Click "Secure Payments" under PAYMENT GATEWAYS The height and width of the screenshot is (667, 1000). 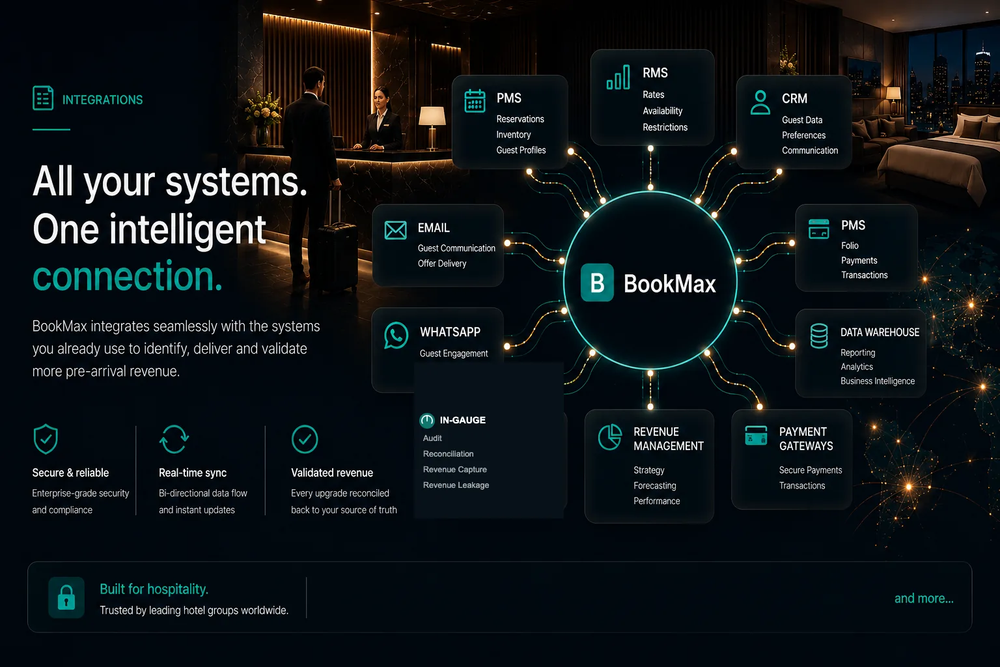811,470
